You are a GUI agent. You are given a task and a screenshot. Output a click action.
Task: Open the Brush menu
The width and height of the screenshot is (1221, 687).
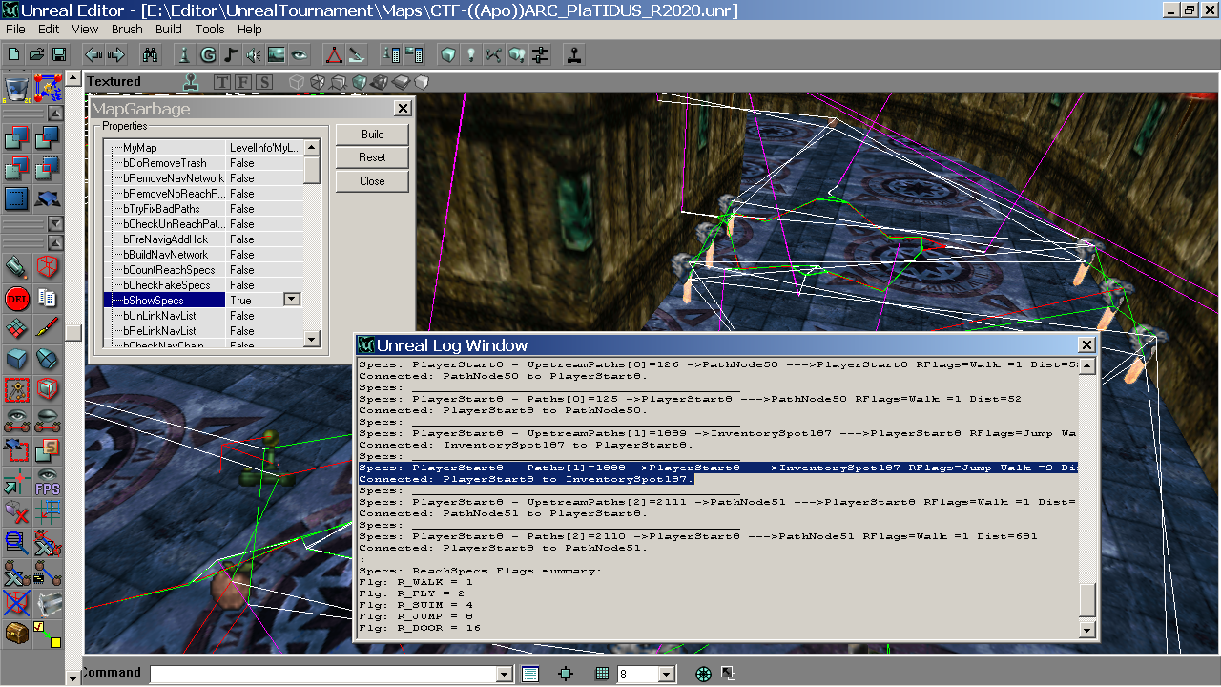click(x=127, y=29)
